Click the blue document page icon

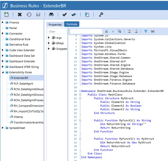pos(87,14)
